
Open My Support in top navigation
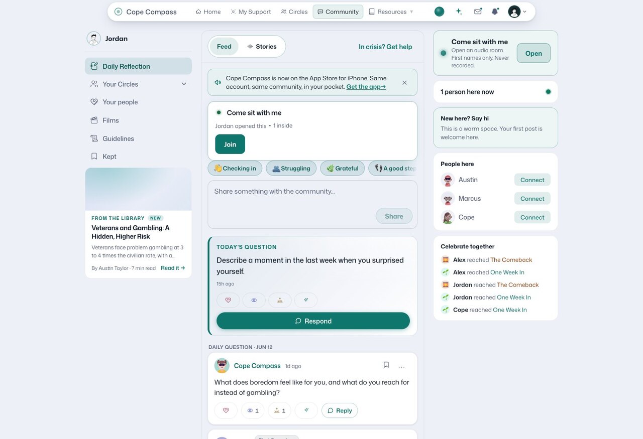pyautogui.click(x=251, y=12)
